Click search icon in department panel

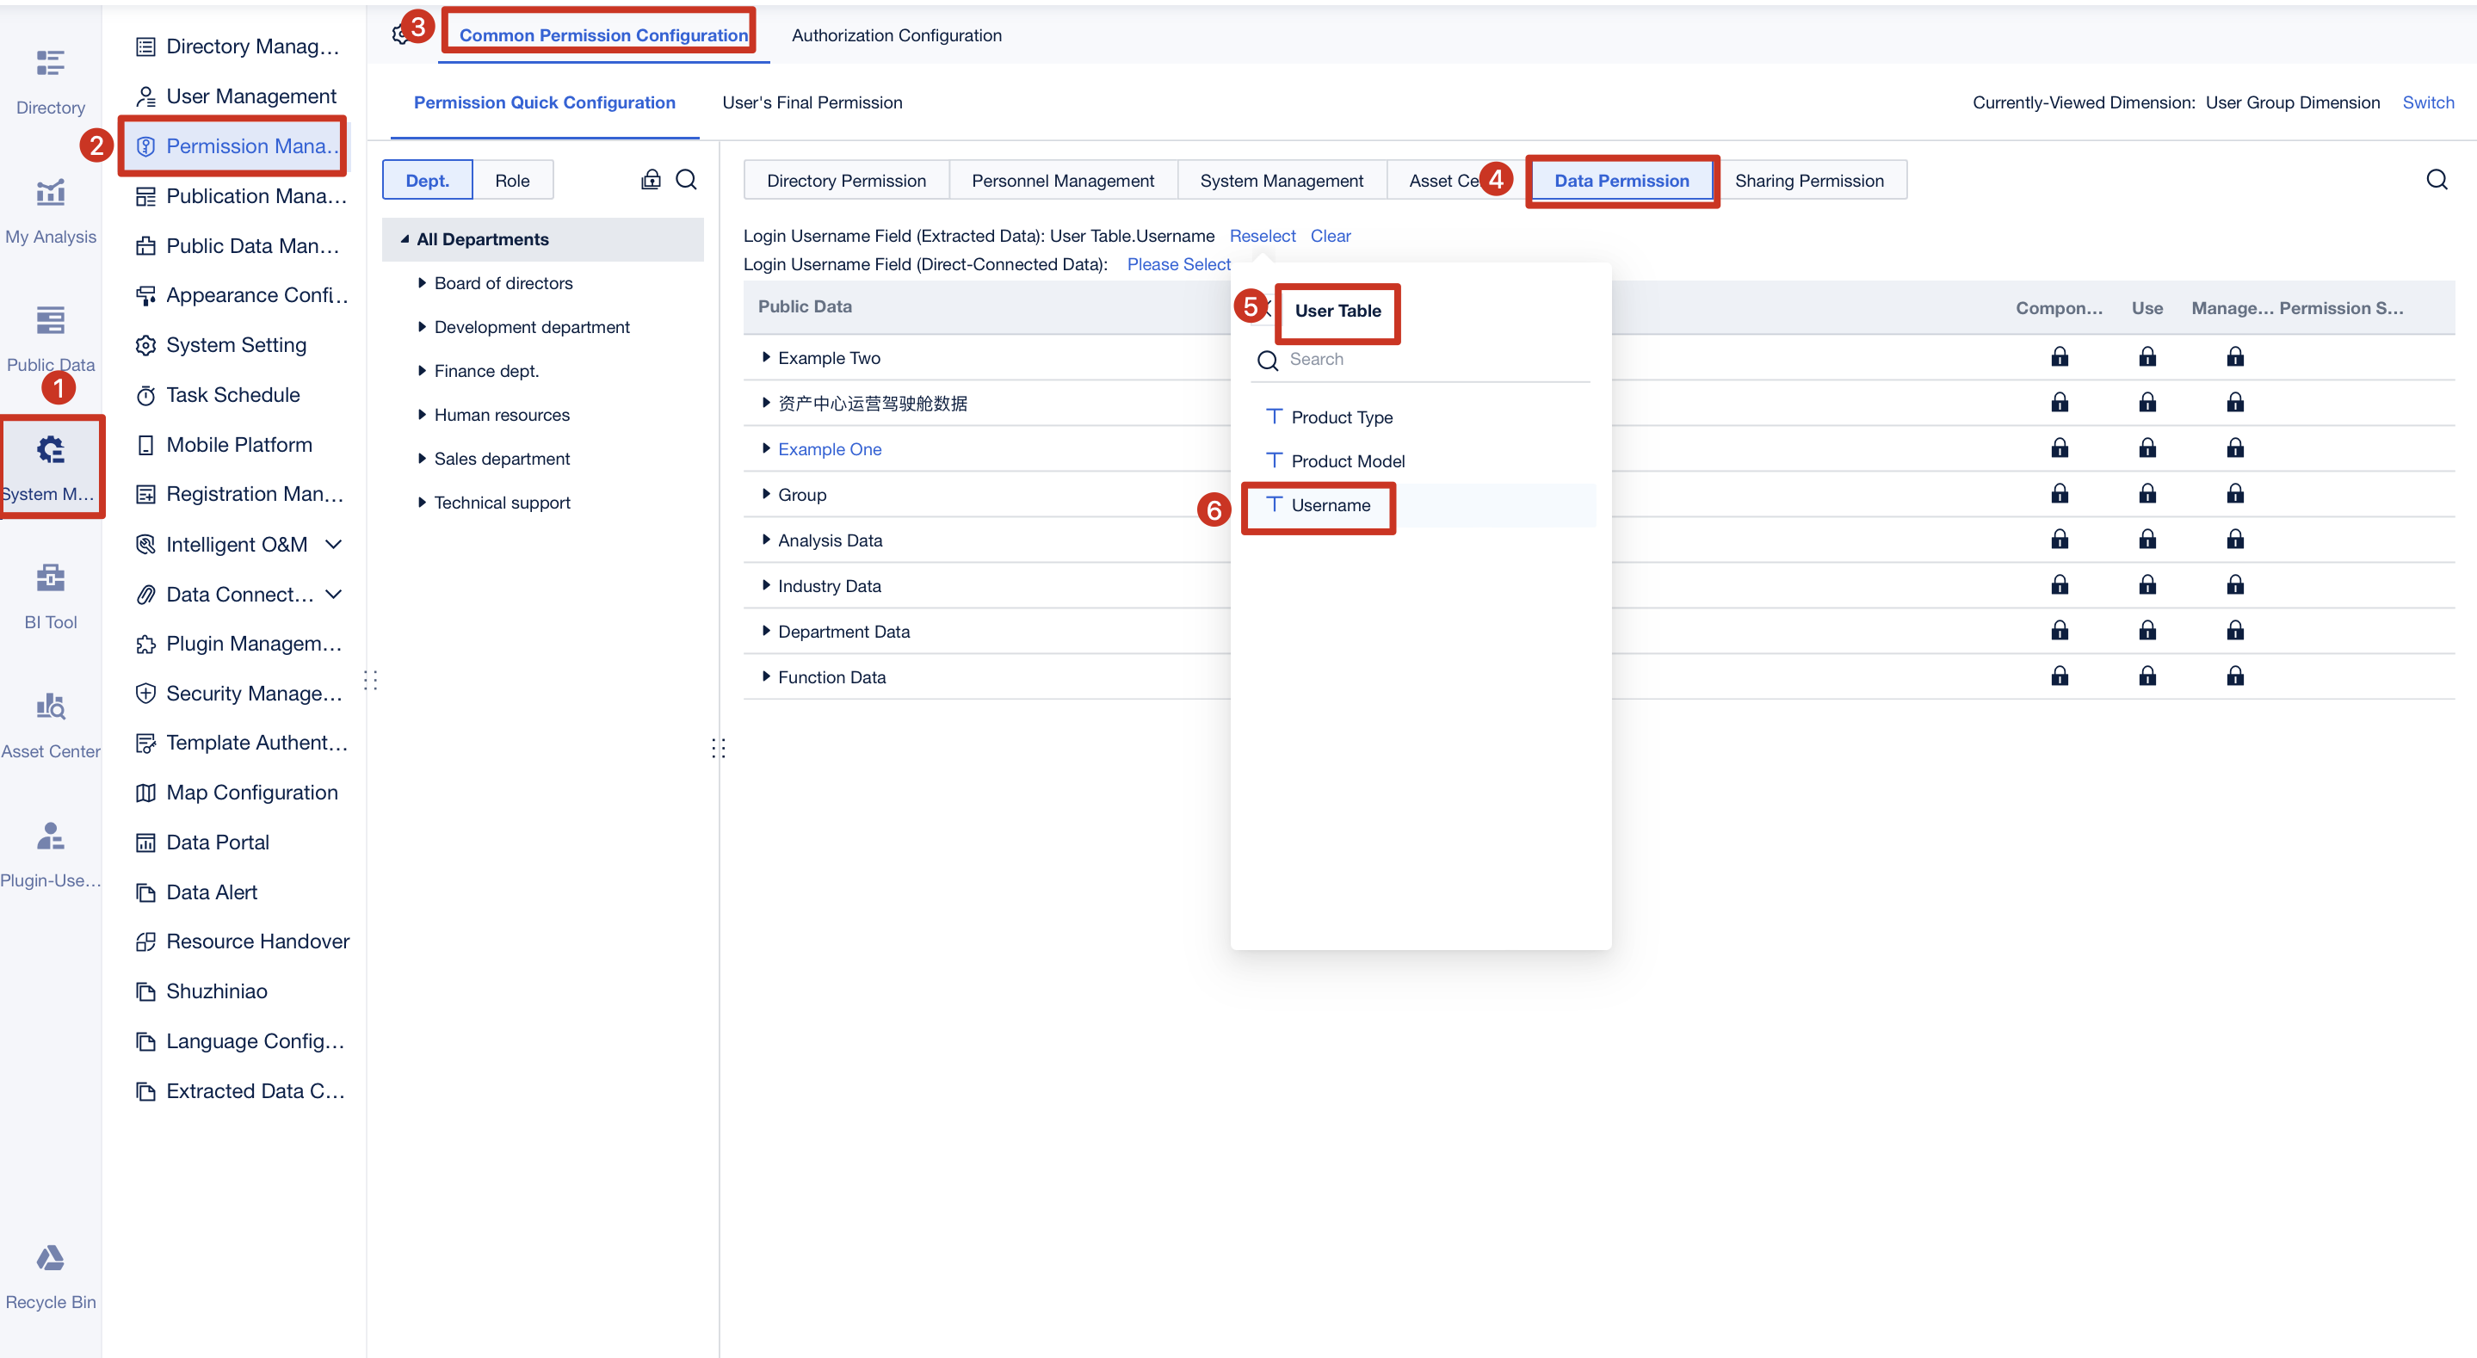point(686,180)
